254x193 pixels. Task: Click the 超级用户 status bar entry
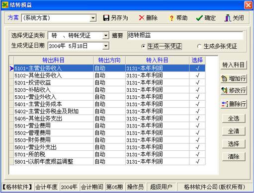pyautogui.click(x=161, y=187)
